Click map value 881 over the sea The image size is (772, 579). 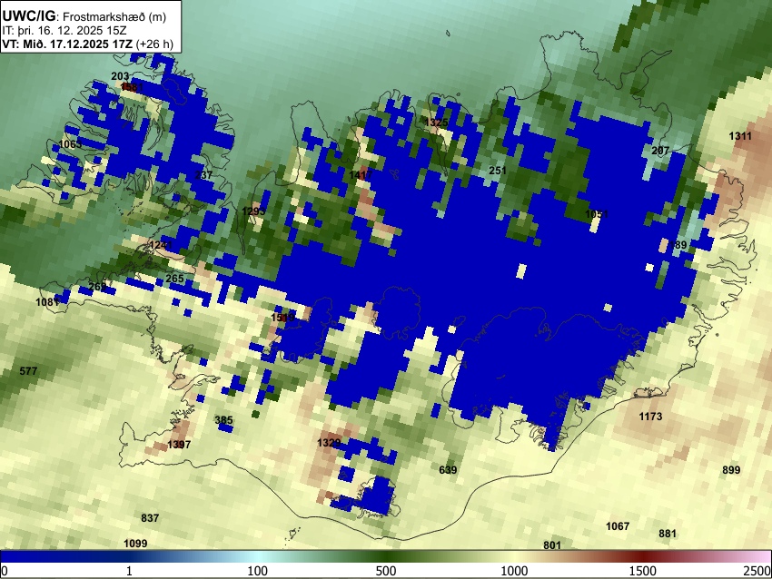(x=668, y=534)
